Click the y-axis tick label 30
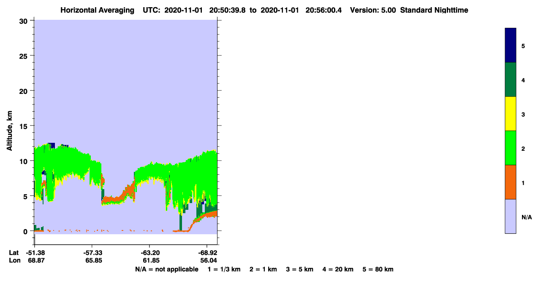 24,21
